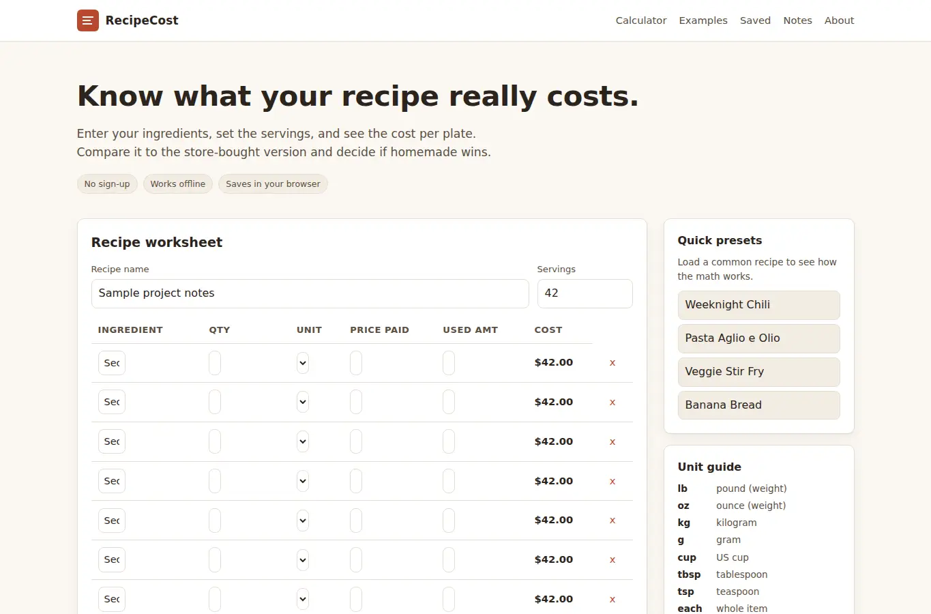This screenshot has height=614, width=931.
Task: Load the Pasta Aglio e Olio preset
Action: [758, 338]
